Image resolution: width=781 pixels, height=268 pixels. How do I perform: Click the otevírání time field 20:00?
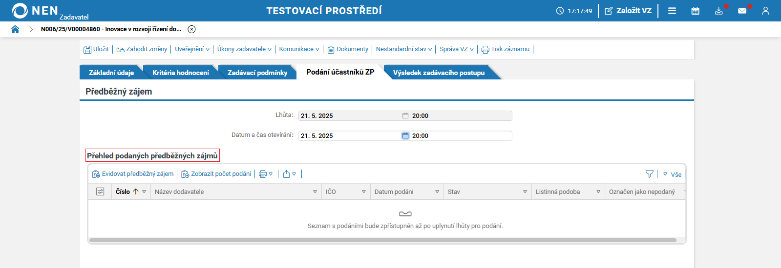[x=461, y=136]
